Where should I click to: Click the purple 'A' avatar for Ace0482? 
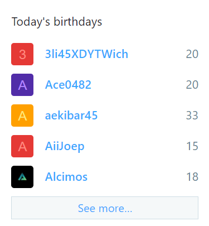tap(22, 85)
